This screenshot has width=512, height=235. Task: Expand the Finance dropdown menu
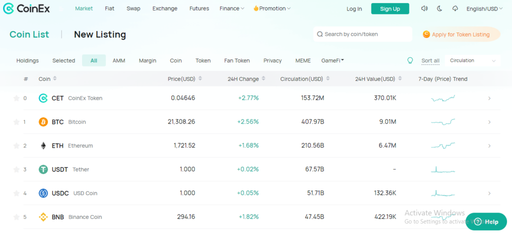pos(232,8)
